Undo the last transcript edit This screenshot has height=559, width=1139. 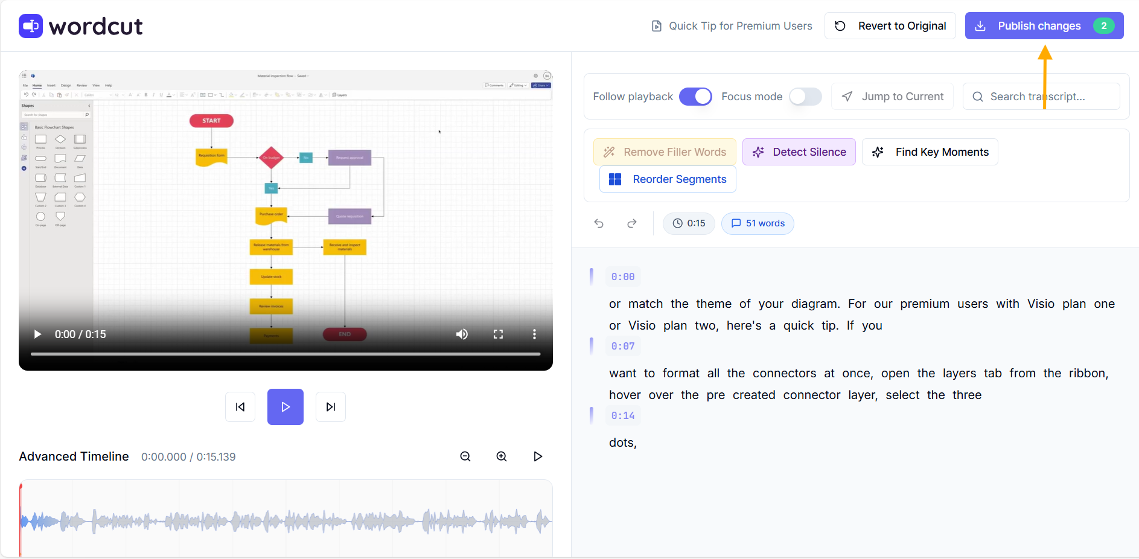[599, 223]
